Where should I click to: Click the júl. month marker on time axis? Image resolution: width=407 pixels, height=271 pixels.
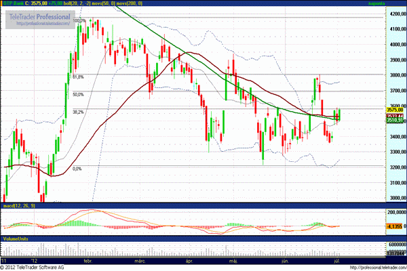pos(337,261)
